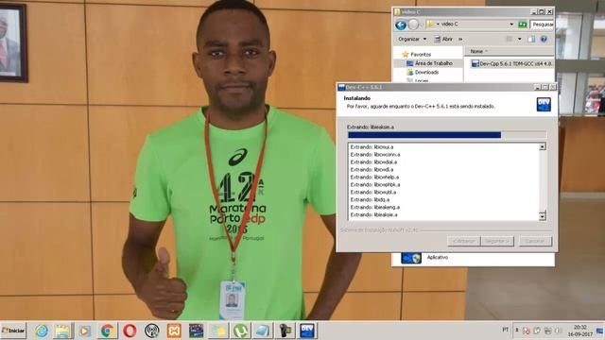
Task: Select Favoritos in navigation pane
Action: click(x=416, y=55)
